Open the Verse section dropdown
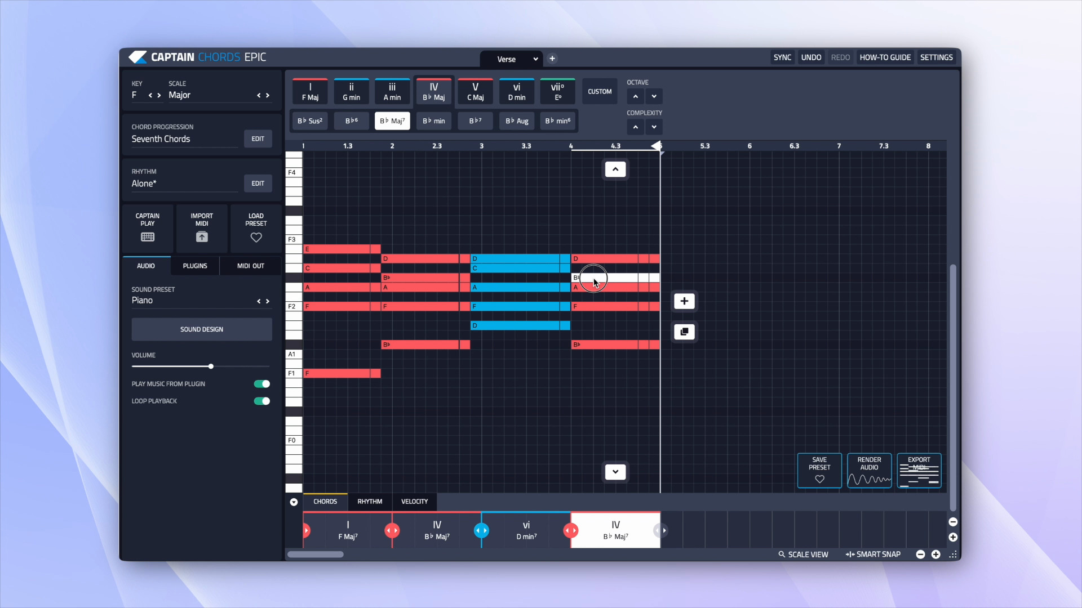This screenshot has width=1082, height=608. pos(535,59)
